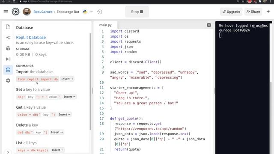This screenshot has height=154, width=274.
Task: Follow the Repl.it Database link
Action: click(31, 37)
